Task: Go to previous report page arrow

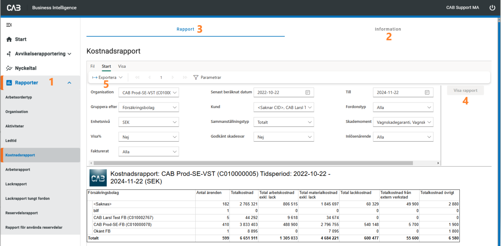Action: click(x=149, y=77)
